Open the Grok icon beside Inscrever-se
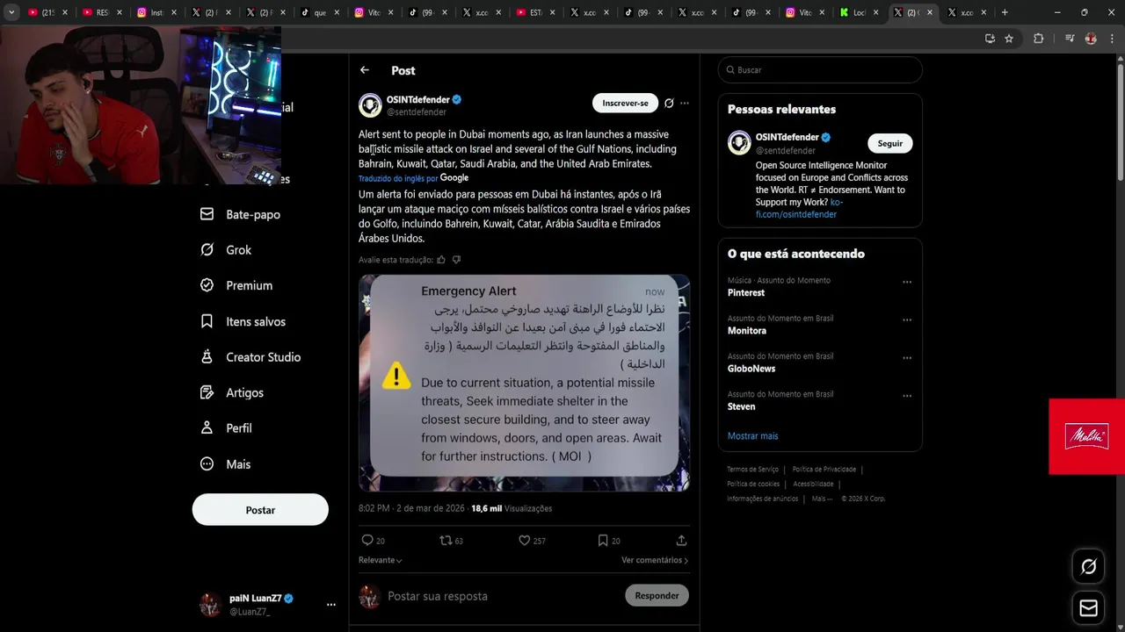Image resolution: width=1125 pixels, height=632 pixels. pyautogui.click(x=669, y=104)
